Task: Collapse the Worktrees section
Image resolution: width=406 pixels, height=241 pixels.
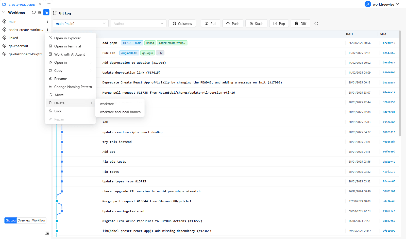Action: click(4, 12)
